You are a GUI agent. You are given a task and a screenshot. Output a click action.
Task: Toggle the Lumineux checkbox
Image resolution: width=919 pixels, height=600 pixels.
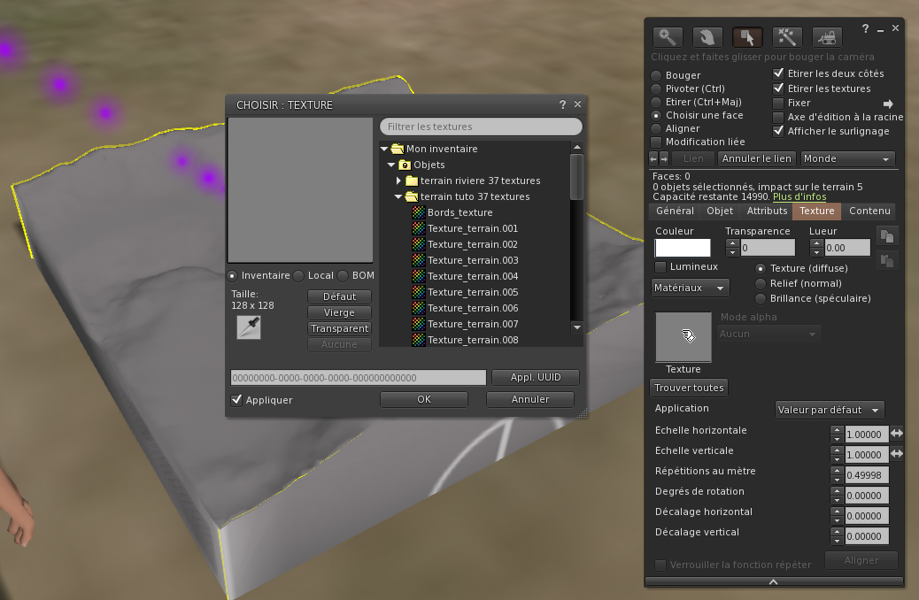660,267
